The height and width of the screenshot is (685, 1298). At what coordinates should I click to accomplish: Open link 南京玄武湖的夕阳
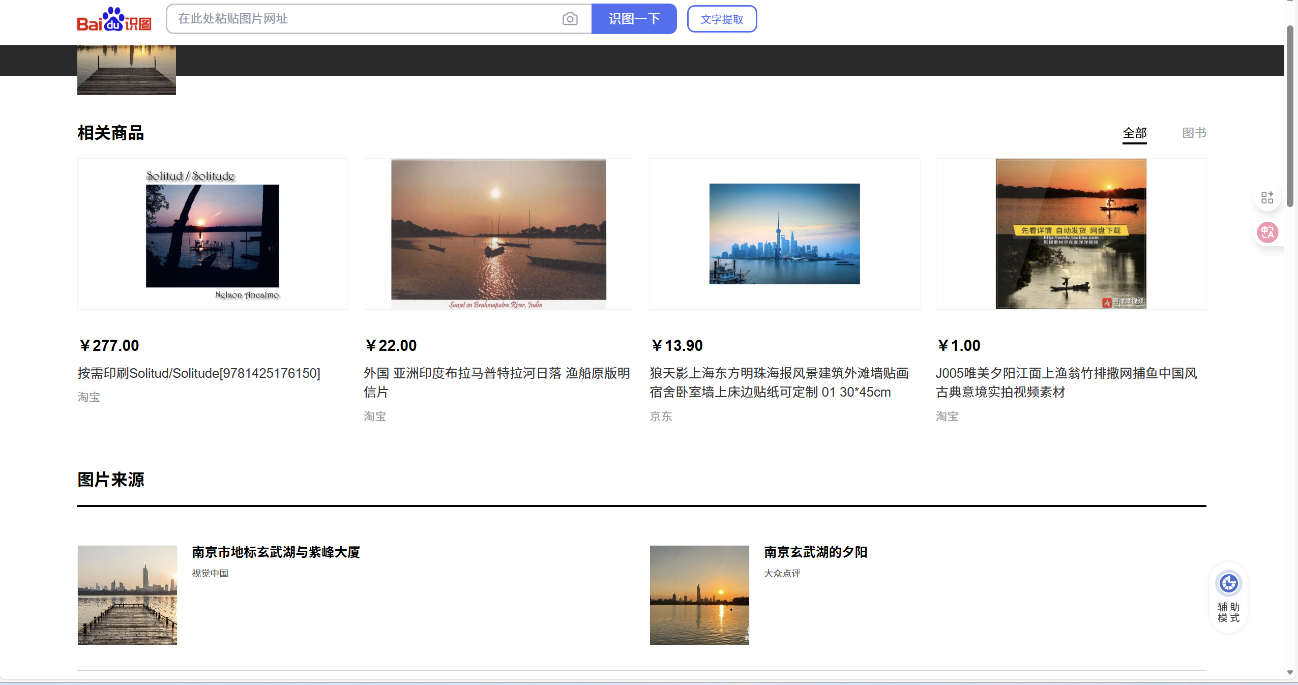815,553
